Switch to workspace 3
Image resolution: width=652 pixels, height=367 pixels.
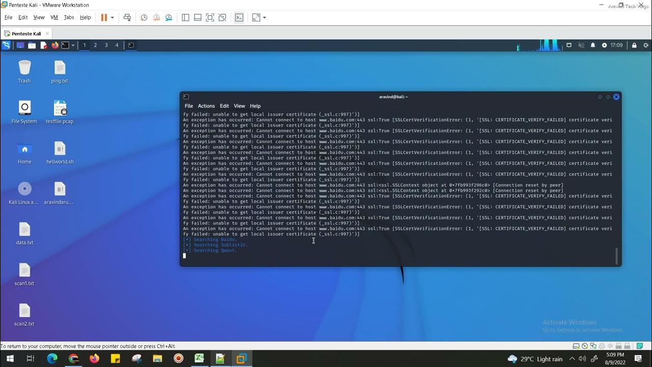[106, 45]
